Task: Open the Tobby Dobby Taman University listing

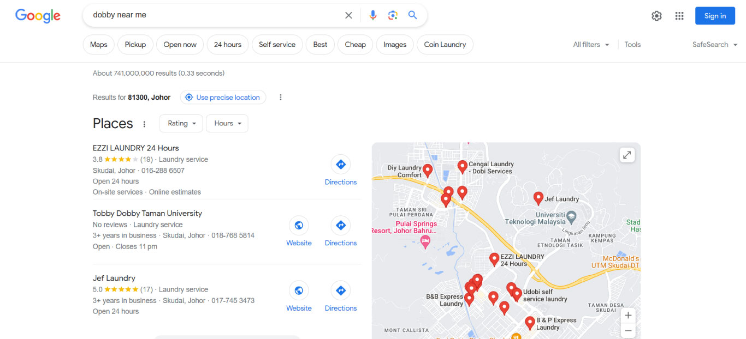Action: (x=147, y=214)
